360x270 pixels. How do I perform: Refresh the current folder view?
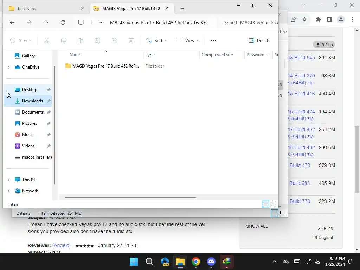tap(63, 22)
